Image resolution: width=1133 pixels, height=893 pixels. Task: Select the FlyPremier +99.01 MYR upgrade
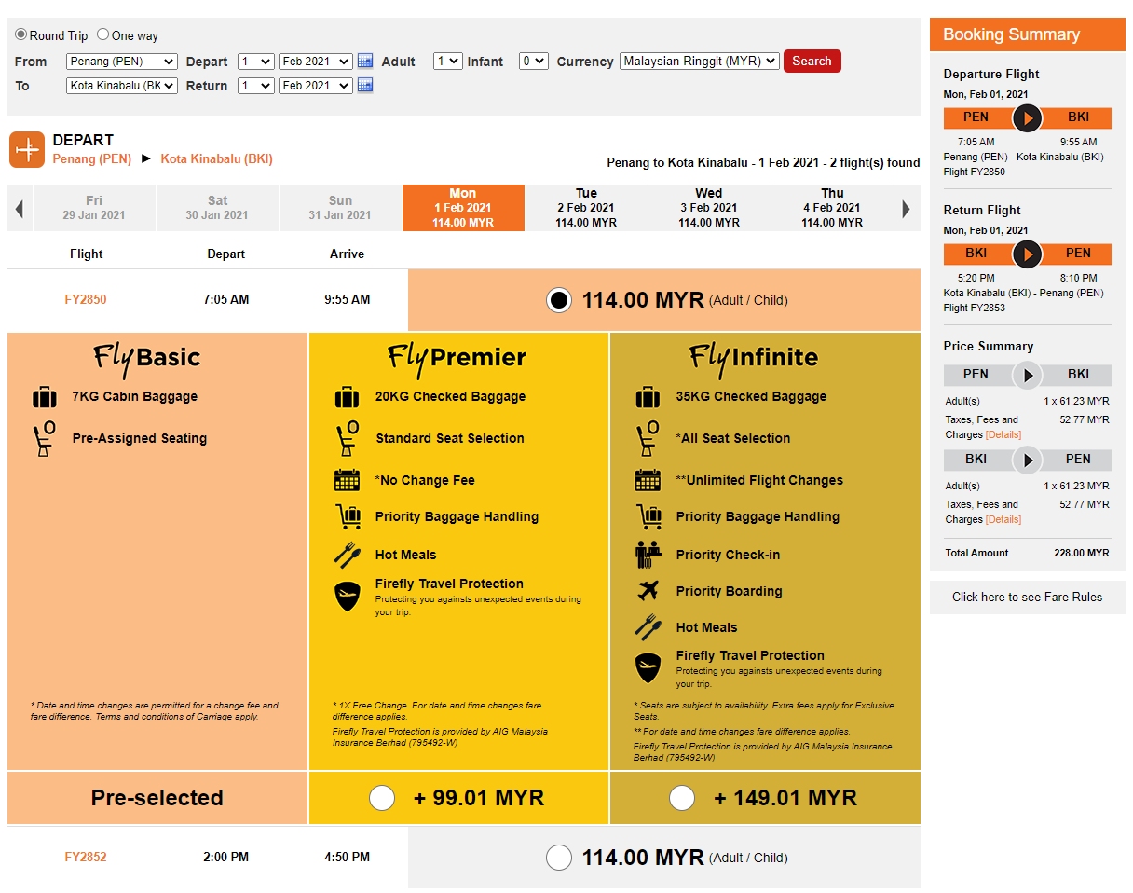[x=382, y=798]
